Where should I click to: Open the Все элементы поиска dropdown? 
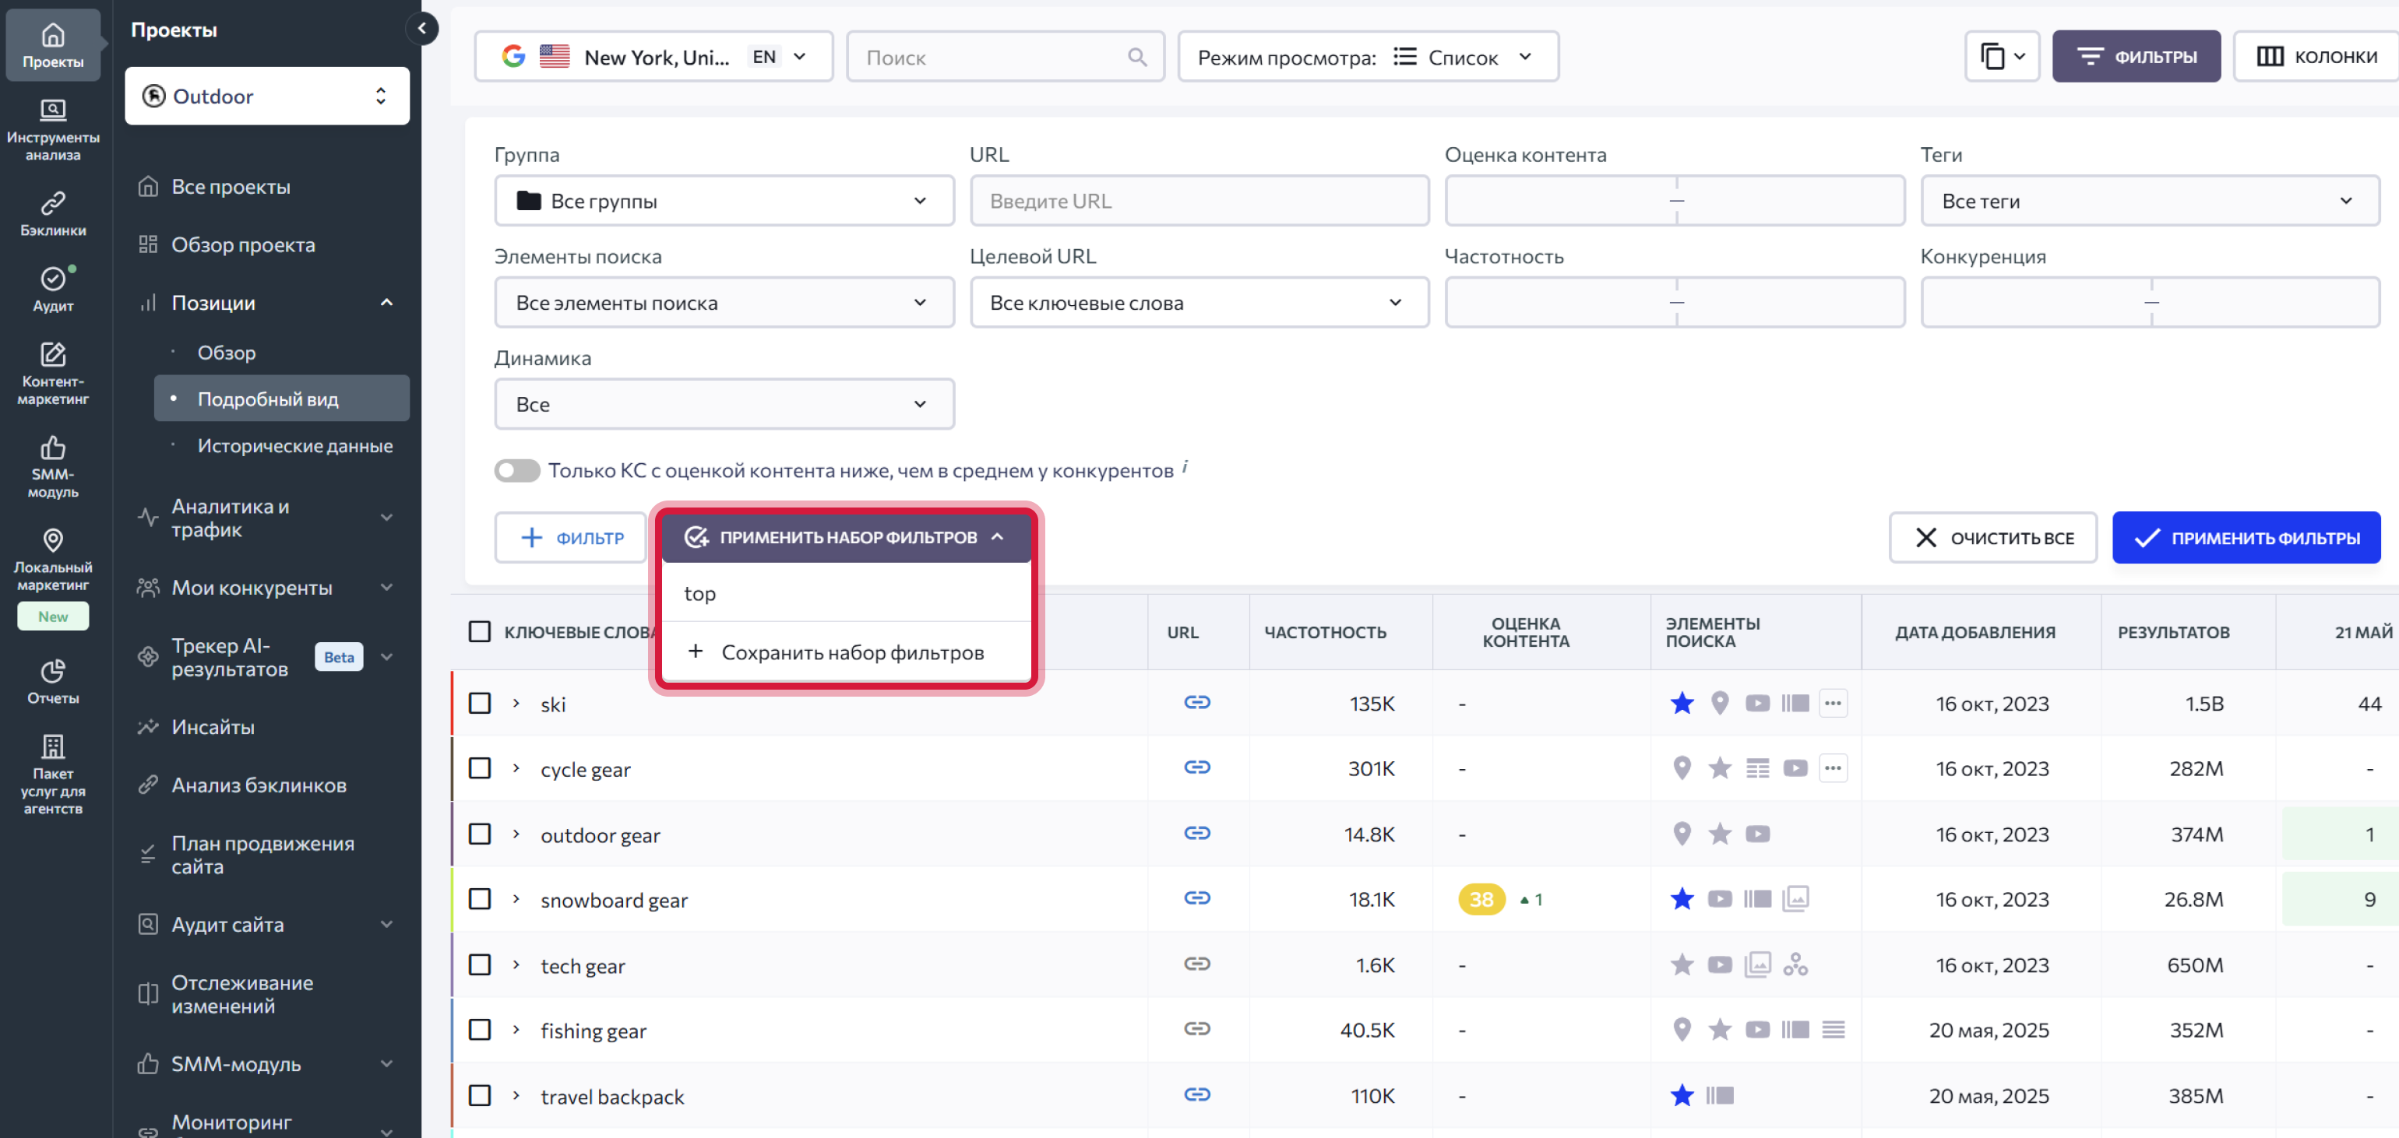tap(724, 303)
